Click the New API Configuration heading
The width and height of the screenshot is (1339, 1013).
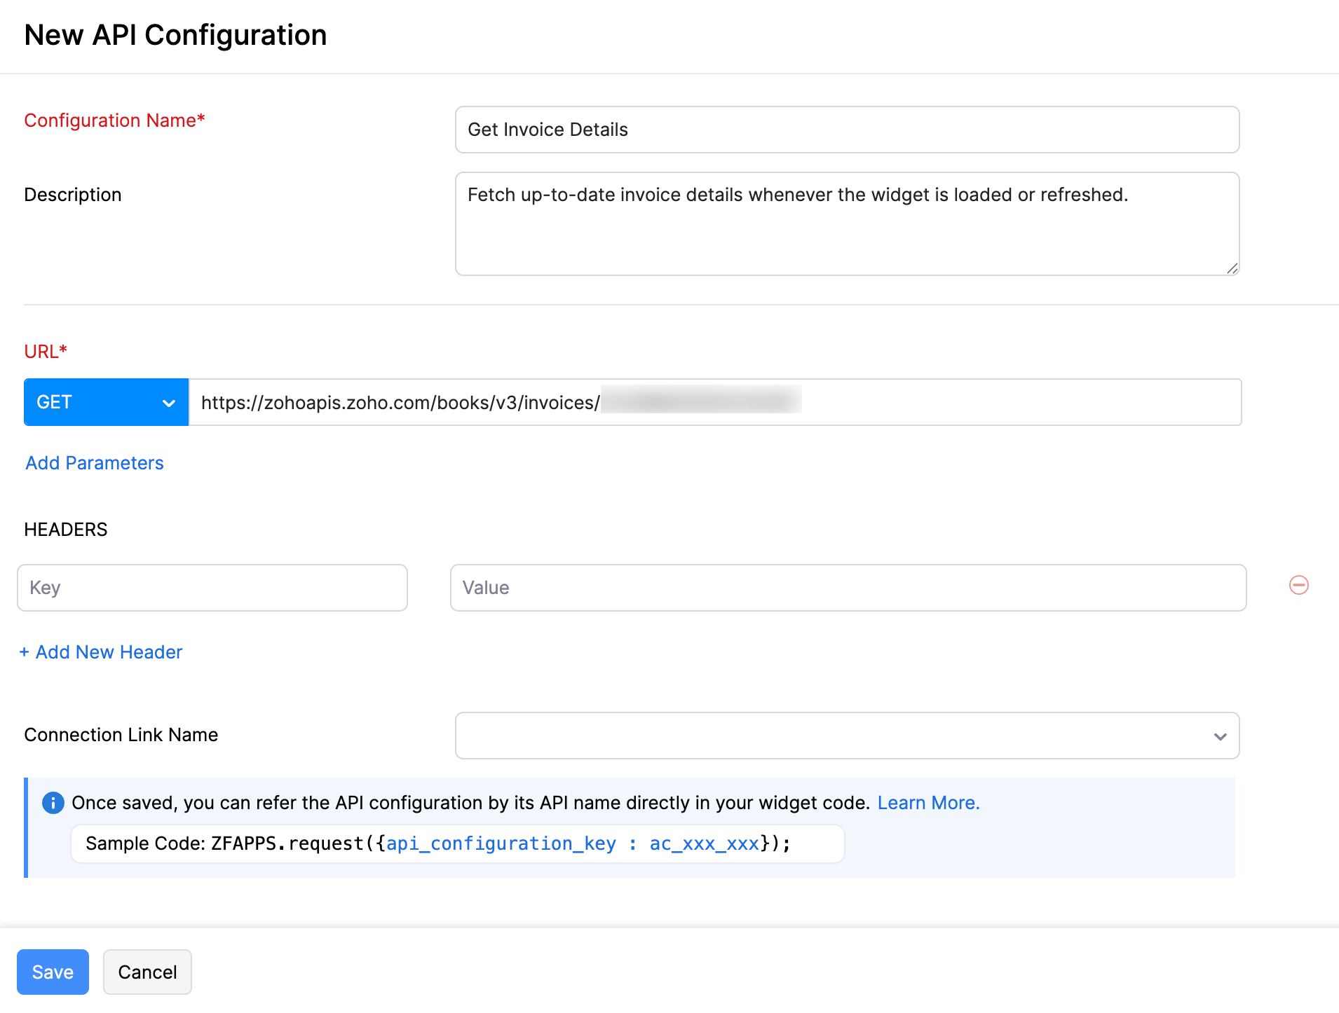(x=175, y=34)
